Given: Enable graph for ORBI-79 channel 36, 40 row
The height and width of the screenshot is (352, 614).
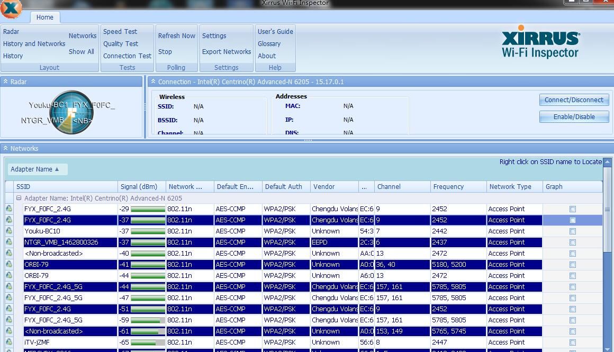Looking at the screenshot, I should (x=573, y=265).
